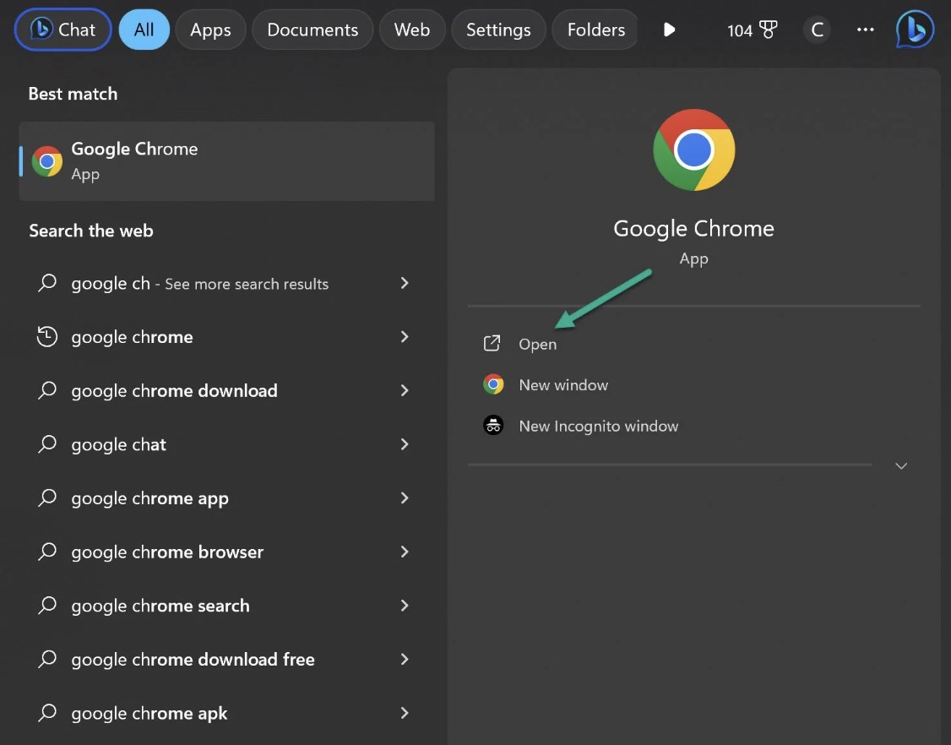Click search icon beside 'google chrome app'
The height and width of the screenshot is (745, 951).
point(47,498)
